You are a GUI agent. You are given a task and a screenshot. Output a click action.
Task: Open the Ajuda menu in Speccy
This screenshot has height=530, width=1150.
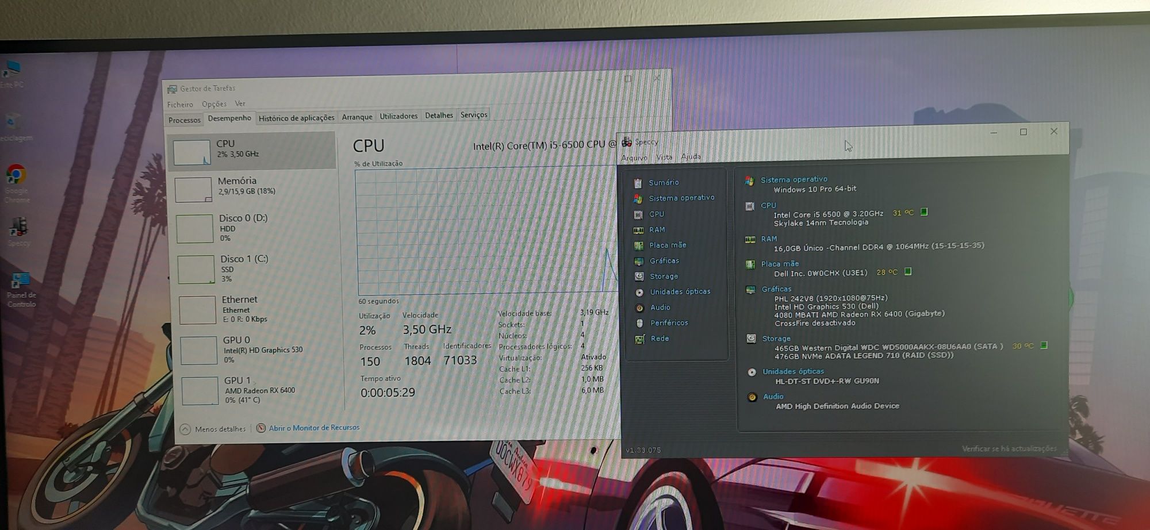tap(691, 156)
